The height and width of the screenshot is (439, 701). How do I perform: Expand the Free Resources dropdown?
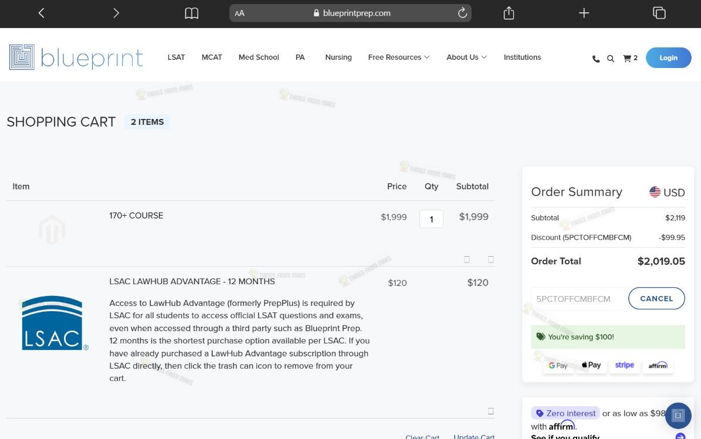pos(399,57)
